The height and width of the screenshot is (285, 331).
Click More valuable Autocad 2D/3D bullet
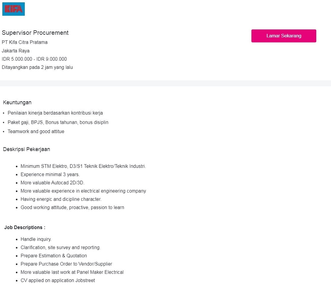click(x=52, y=183)
